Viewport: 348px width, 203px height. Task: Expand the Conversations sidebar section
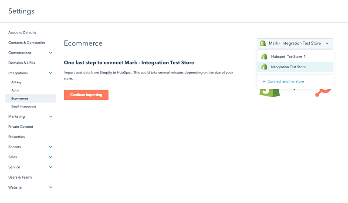51,53
